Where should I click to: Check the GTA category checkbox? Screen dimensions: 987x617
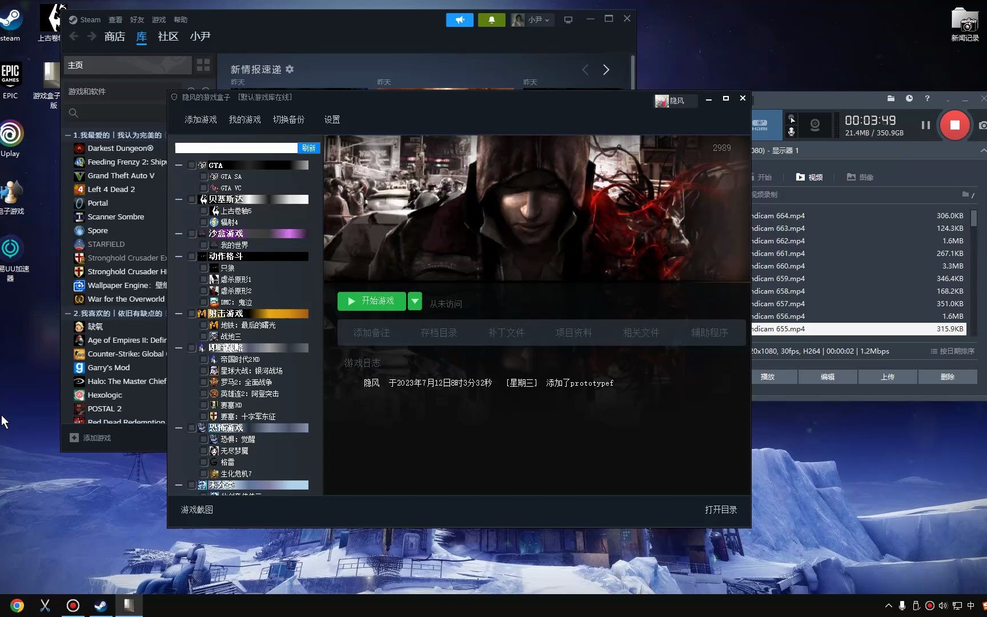192,165
